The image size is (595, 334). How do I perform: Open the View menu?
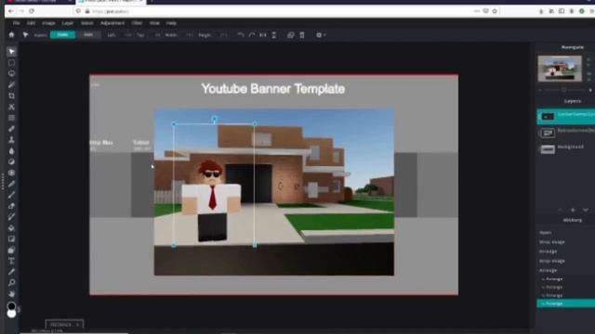click(154, 23)
